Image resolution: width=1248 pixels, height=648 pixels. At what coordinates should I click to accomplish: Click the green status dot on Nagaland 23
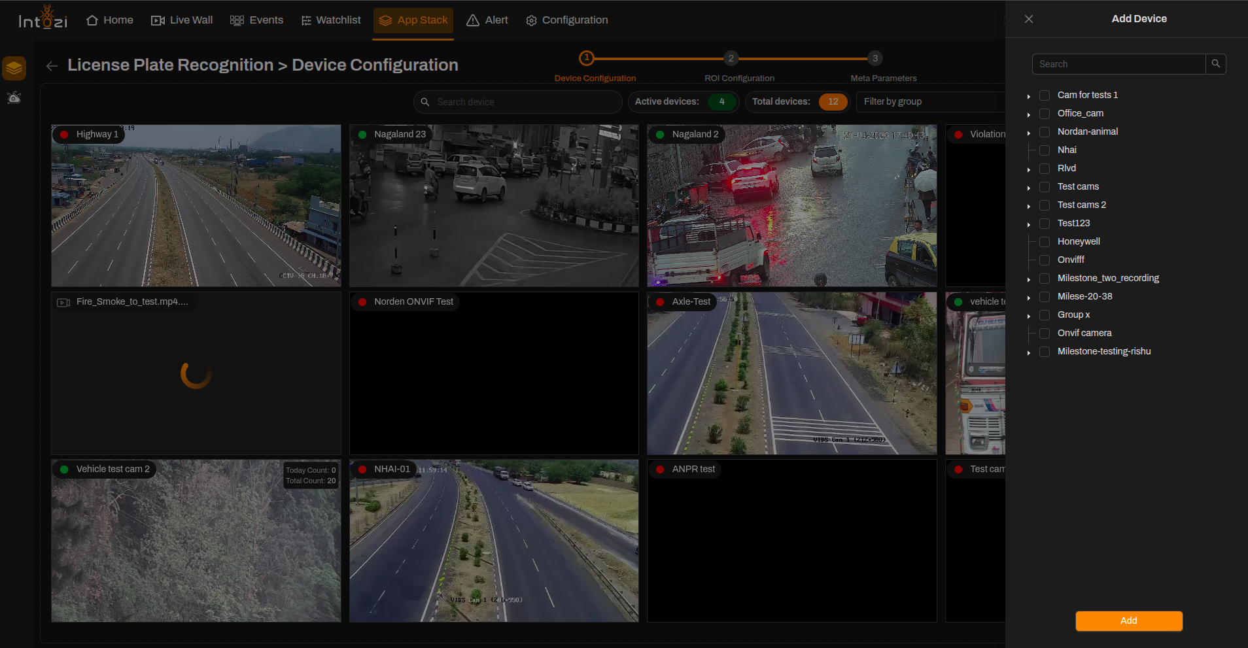coord(362,135)
